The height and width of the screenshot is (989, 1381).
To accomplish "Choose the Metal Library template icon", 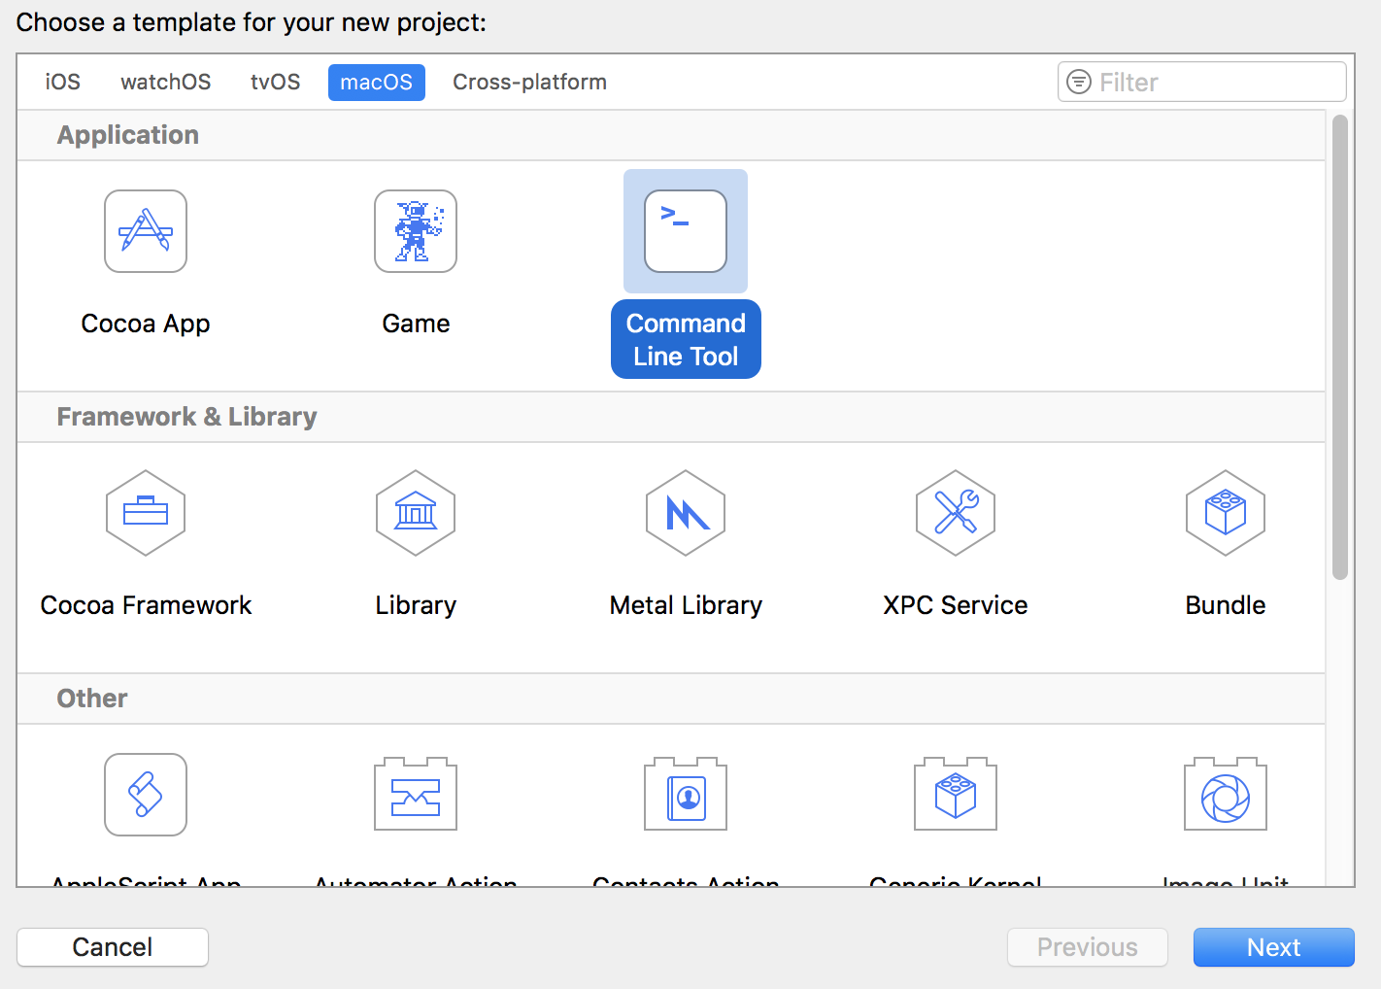I will tap(686, 513).
